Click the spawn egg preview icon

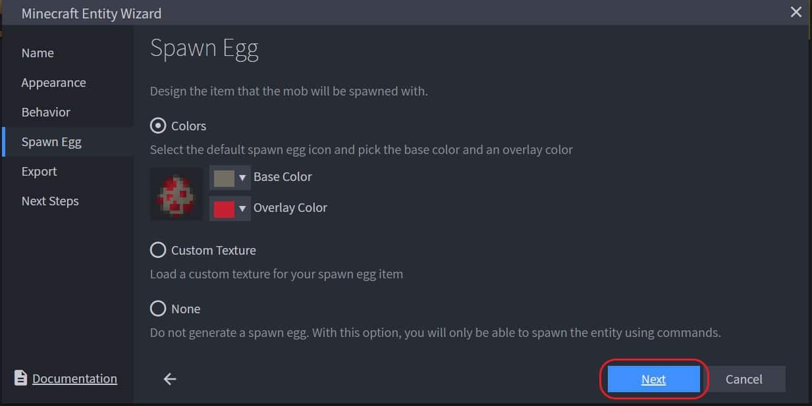[176, 193]
